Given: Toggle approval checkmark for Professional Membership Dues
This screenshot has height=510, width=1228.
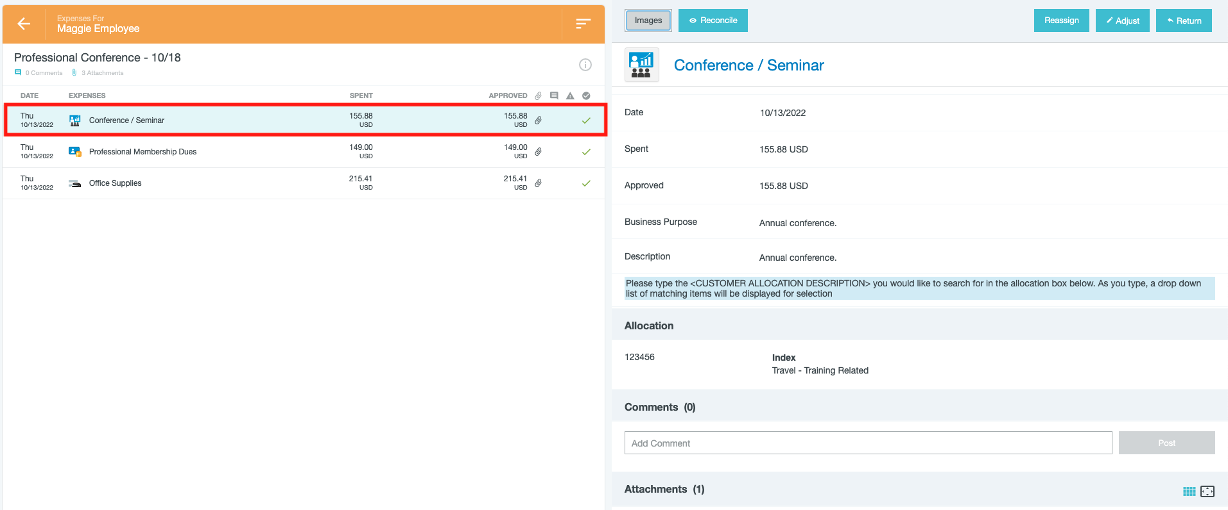Looking at the screenshot, I should tap(585, 152).
